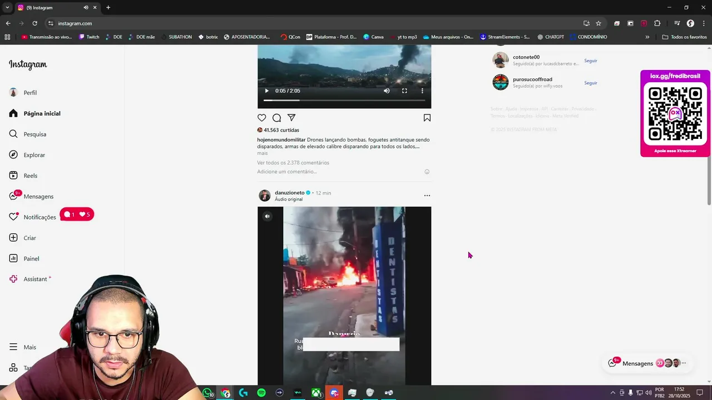Like the hojenomundomilitar post
712x400 pixels.
pyautogui.click(x=261, y=118)
